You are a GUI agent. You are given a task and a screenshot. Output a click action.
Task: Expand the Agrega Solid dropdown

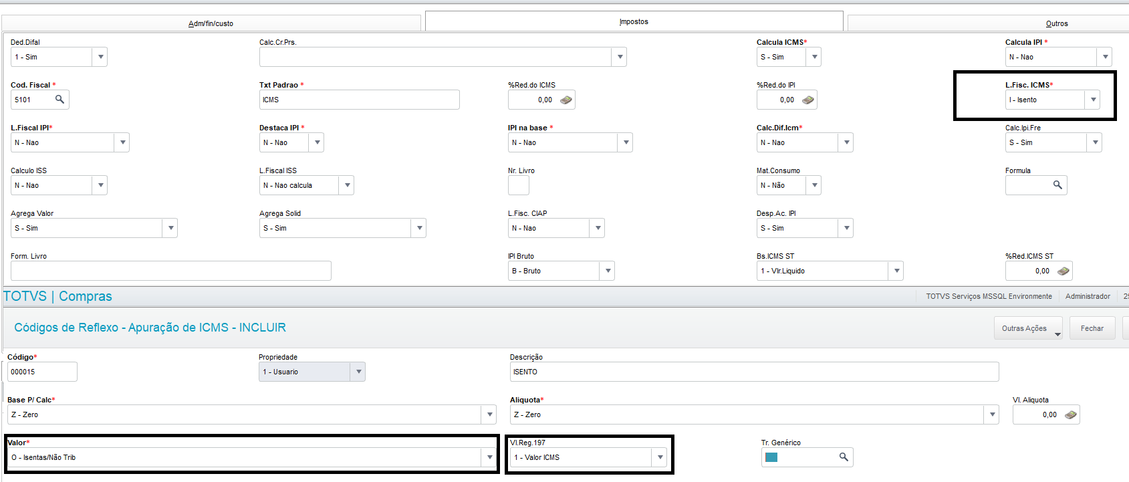pyautogui.click(x=419, y=228)
